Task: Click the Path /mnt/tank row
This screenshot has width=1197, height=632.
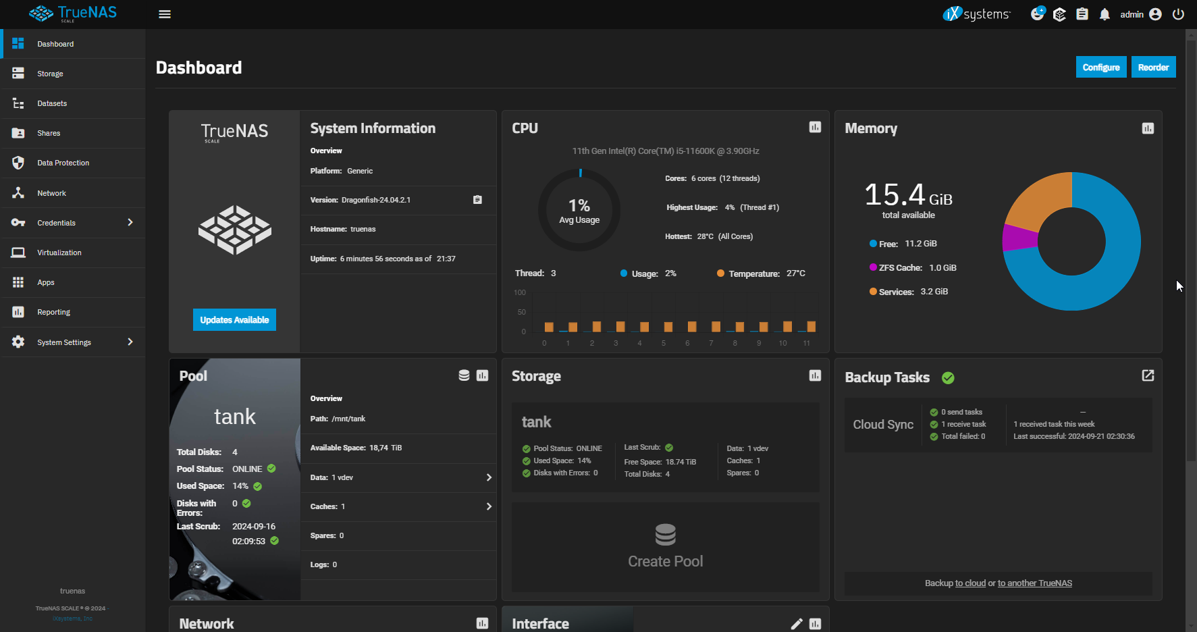Action: (x=398, y=419)
